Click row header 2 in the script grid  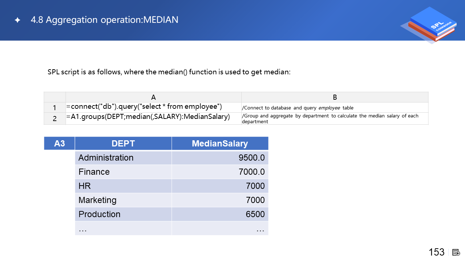pyautogui.click(x=54, y=119)
